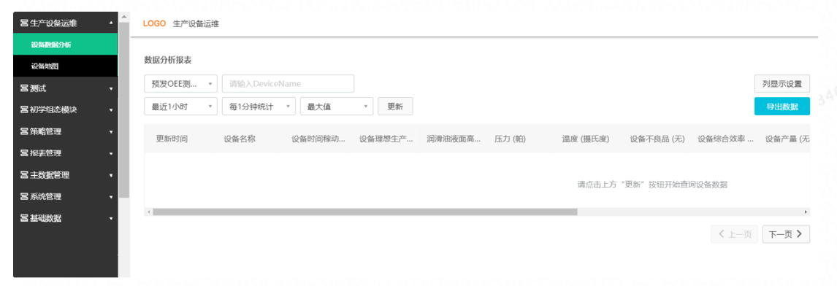
Task: Focus the DeviceName input field
Action: (288, 84)
